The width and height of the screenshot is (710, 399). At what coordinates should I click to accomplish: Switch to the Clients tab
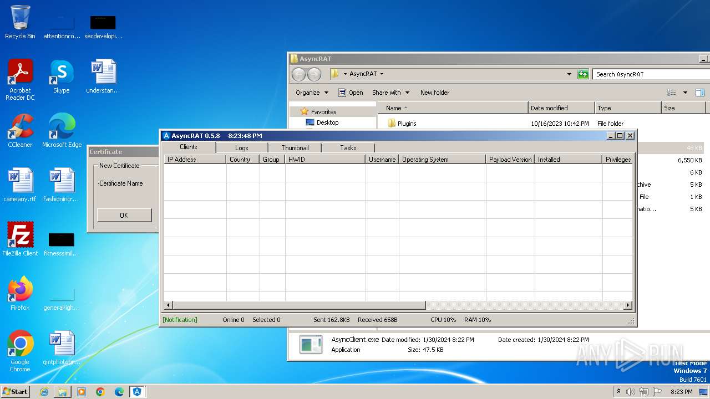pos(188,147)
